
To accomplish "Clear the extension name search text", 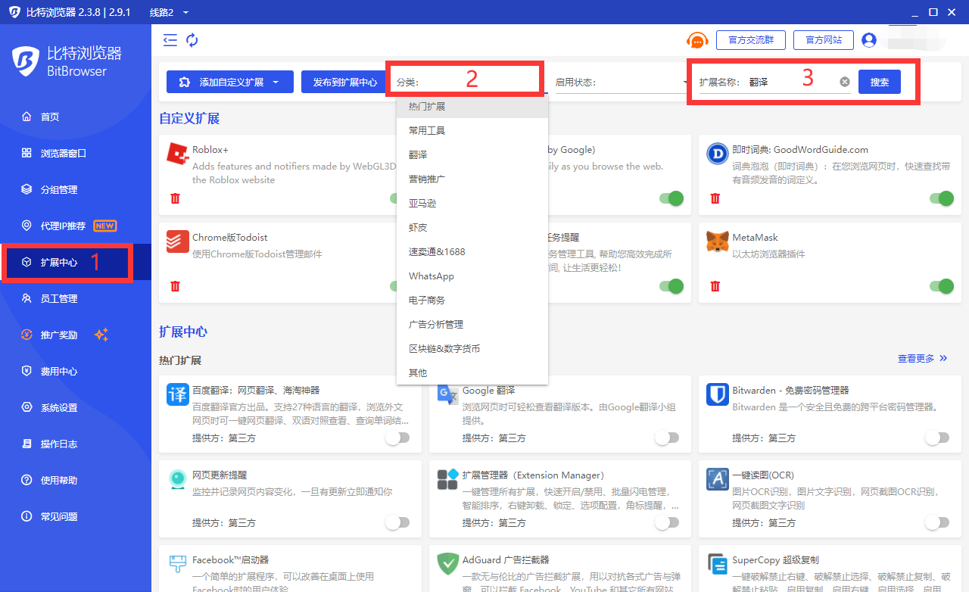I will tap(845, 82).
